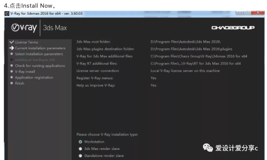Click Local V-Ray license server value
Viewport: 267px width, 160px height.
pos(185,71)
